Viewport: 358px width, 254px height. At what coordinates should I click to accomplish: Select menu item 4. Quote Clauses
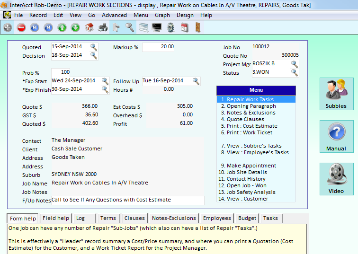click(x=256, y=119)
